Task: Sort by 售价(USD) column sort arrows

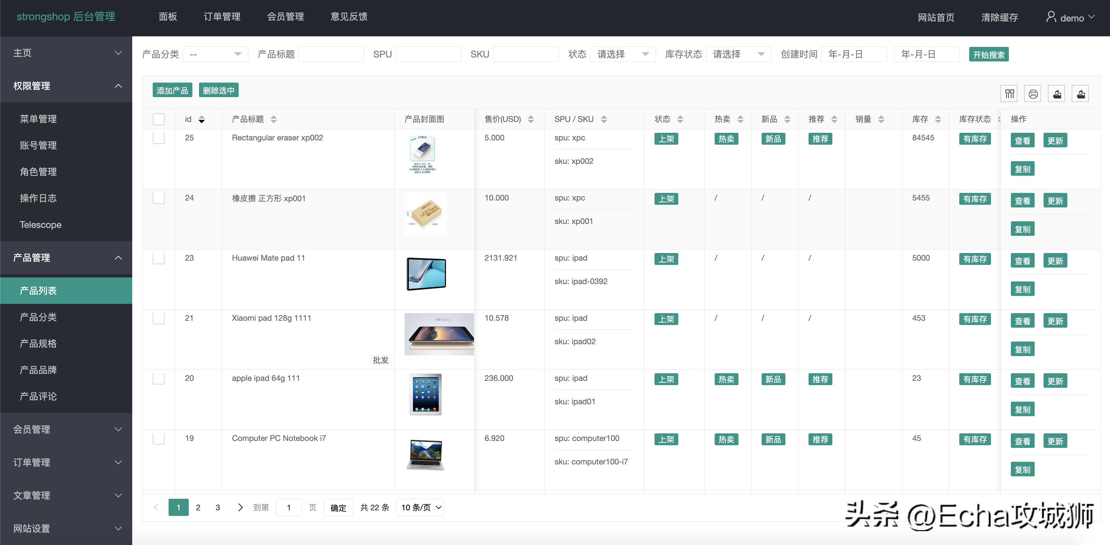Action: click(x=531, y=119)
